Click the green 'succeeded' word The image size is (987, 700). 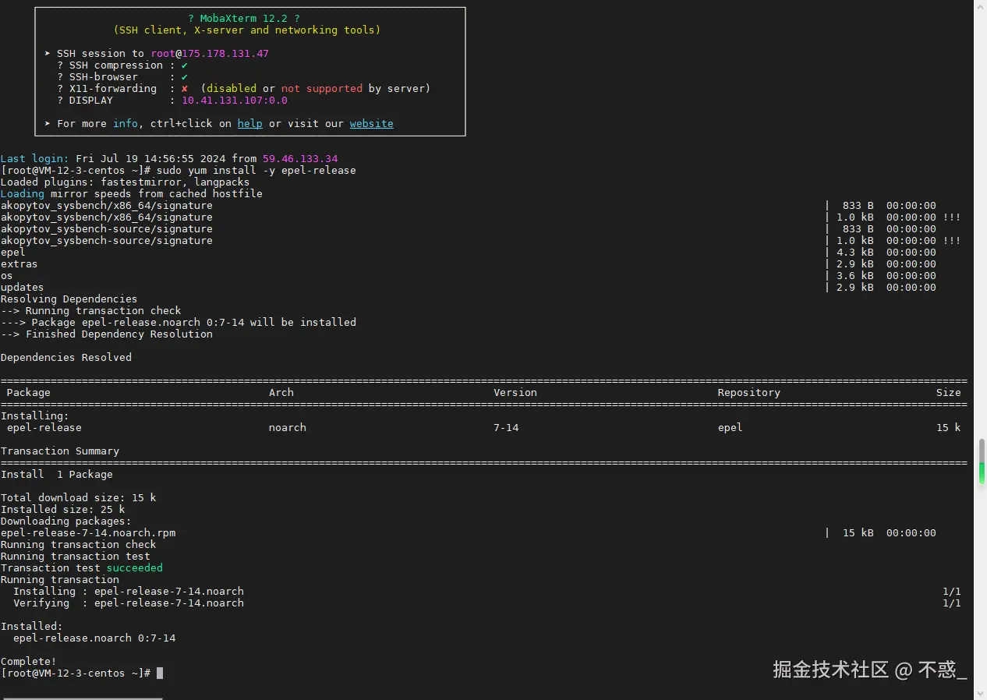pos(135,567)
